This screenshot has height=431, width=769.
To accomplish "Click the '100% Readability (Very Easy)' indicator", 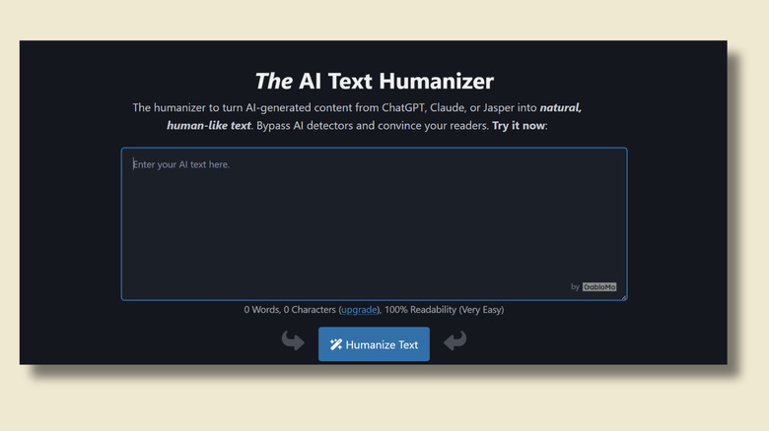I will click(446, 310).
